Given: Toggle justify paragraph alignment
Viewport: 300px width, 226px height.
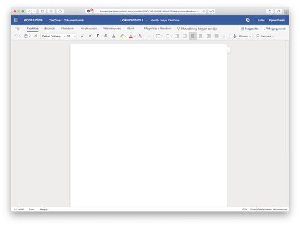Looking at the screenshot, I should 217,36.
